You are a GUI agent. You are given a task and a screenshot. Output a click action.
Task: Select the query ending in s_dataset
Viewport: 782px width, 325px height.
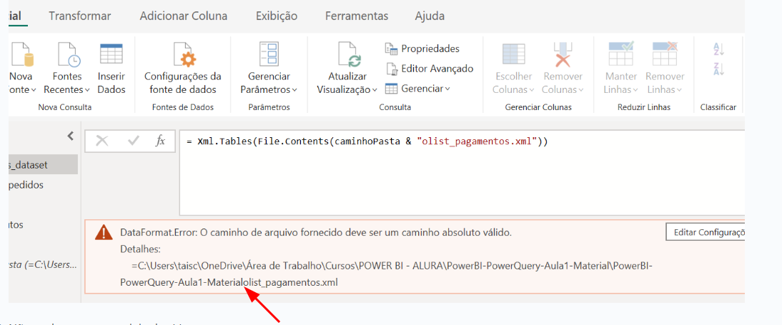tap(44, 164)
